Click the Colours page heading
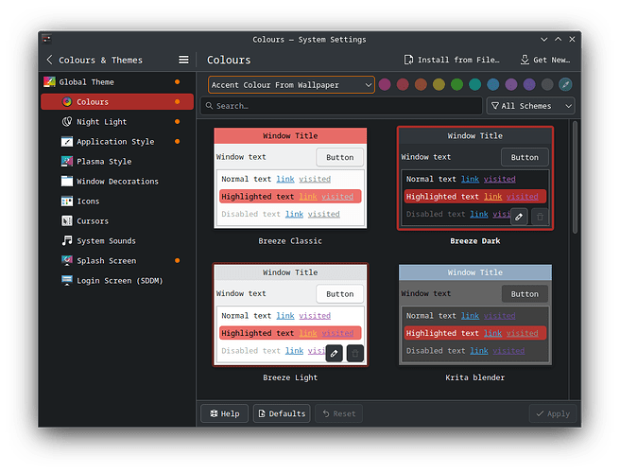The image size is (620, 473). 229,60
